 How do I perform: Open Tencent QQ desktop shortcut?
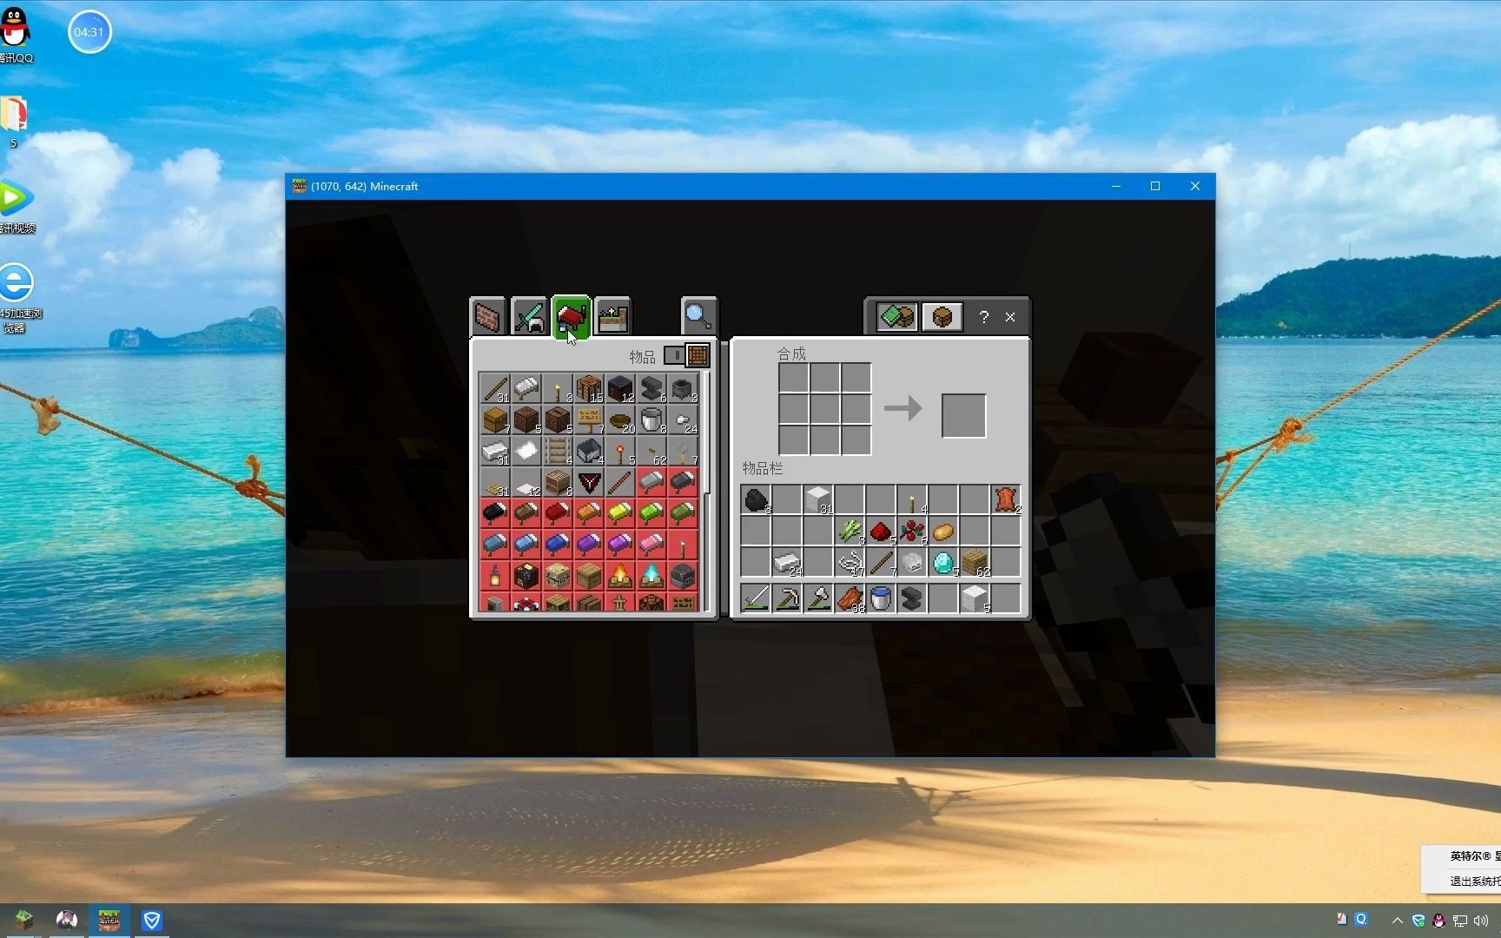point(16,35)
